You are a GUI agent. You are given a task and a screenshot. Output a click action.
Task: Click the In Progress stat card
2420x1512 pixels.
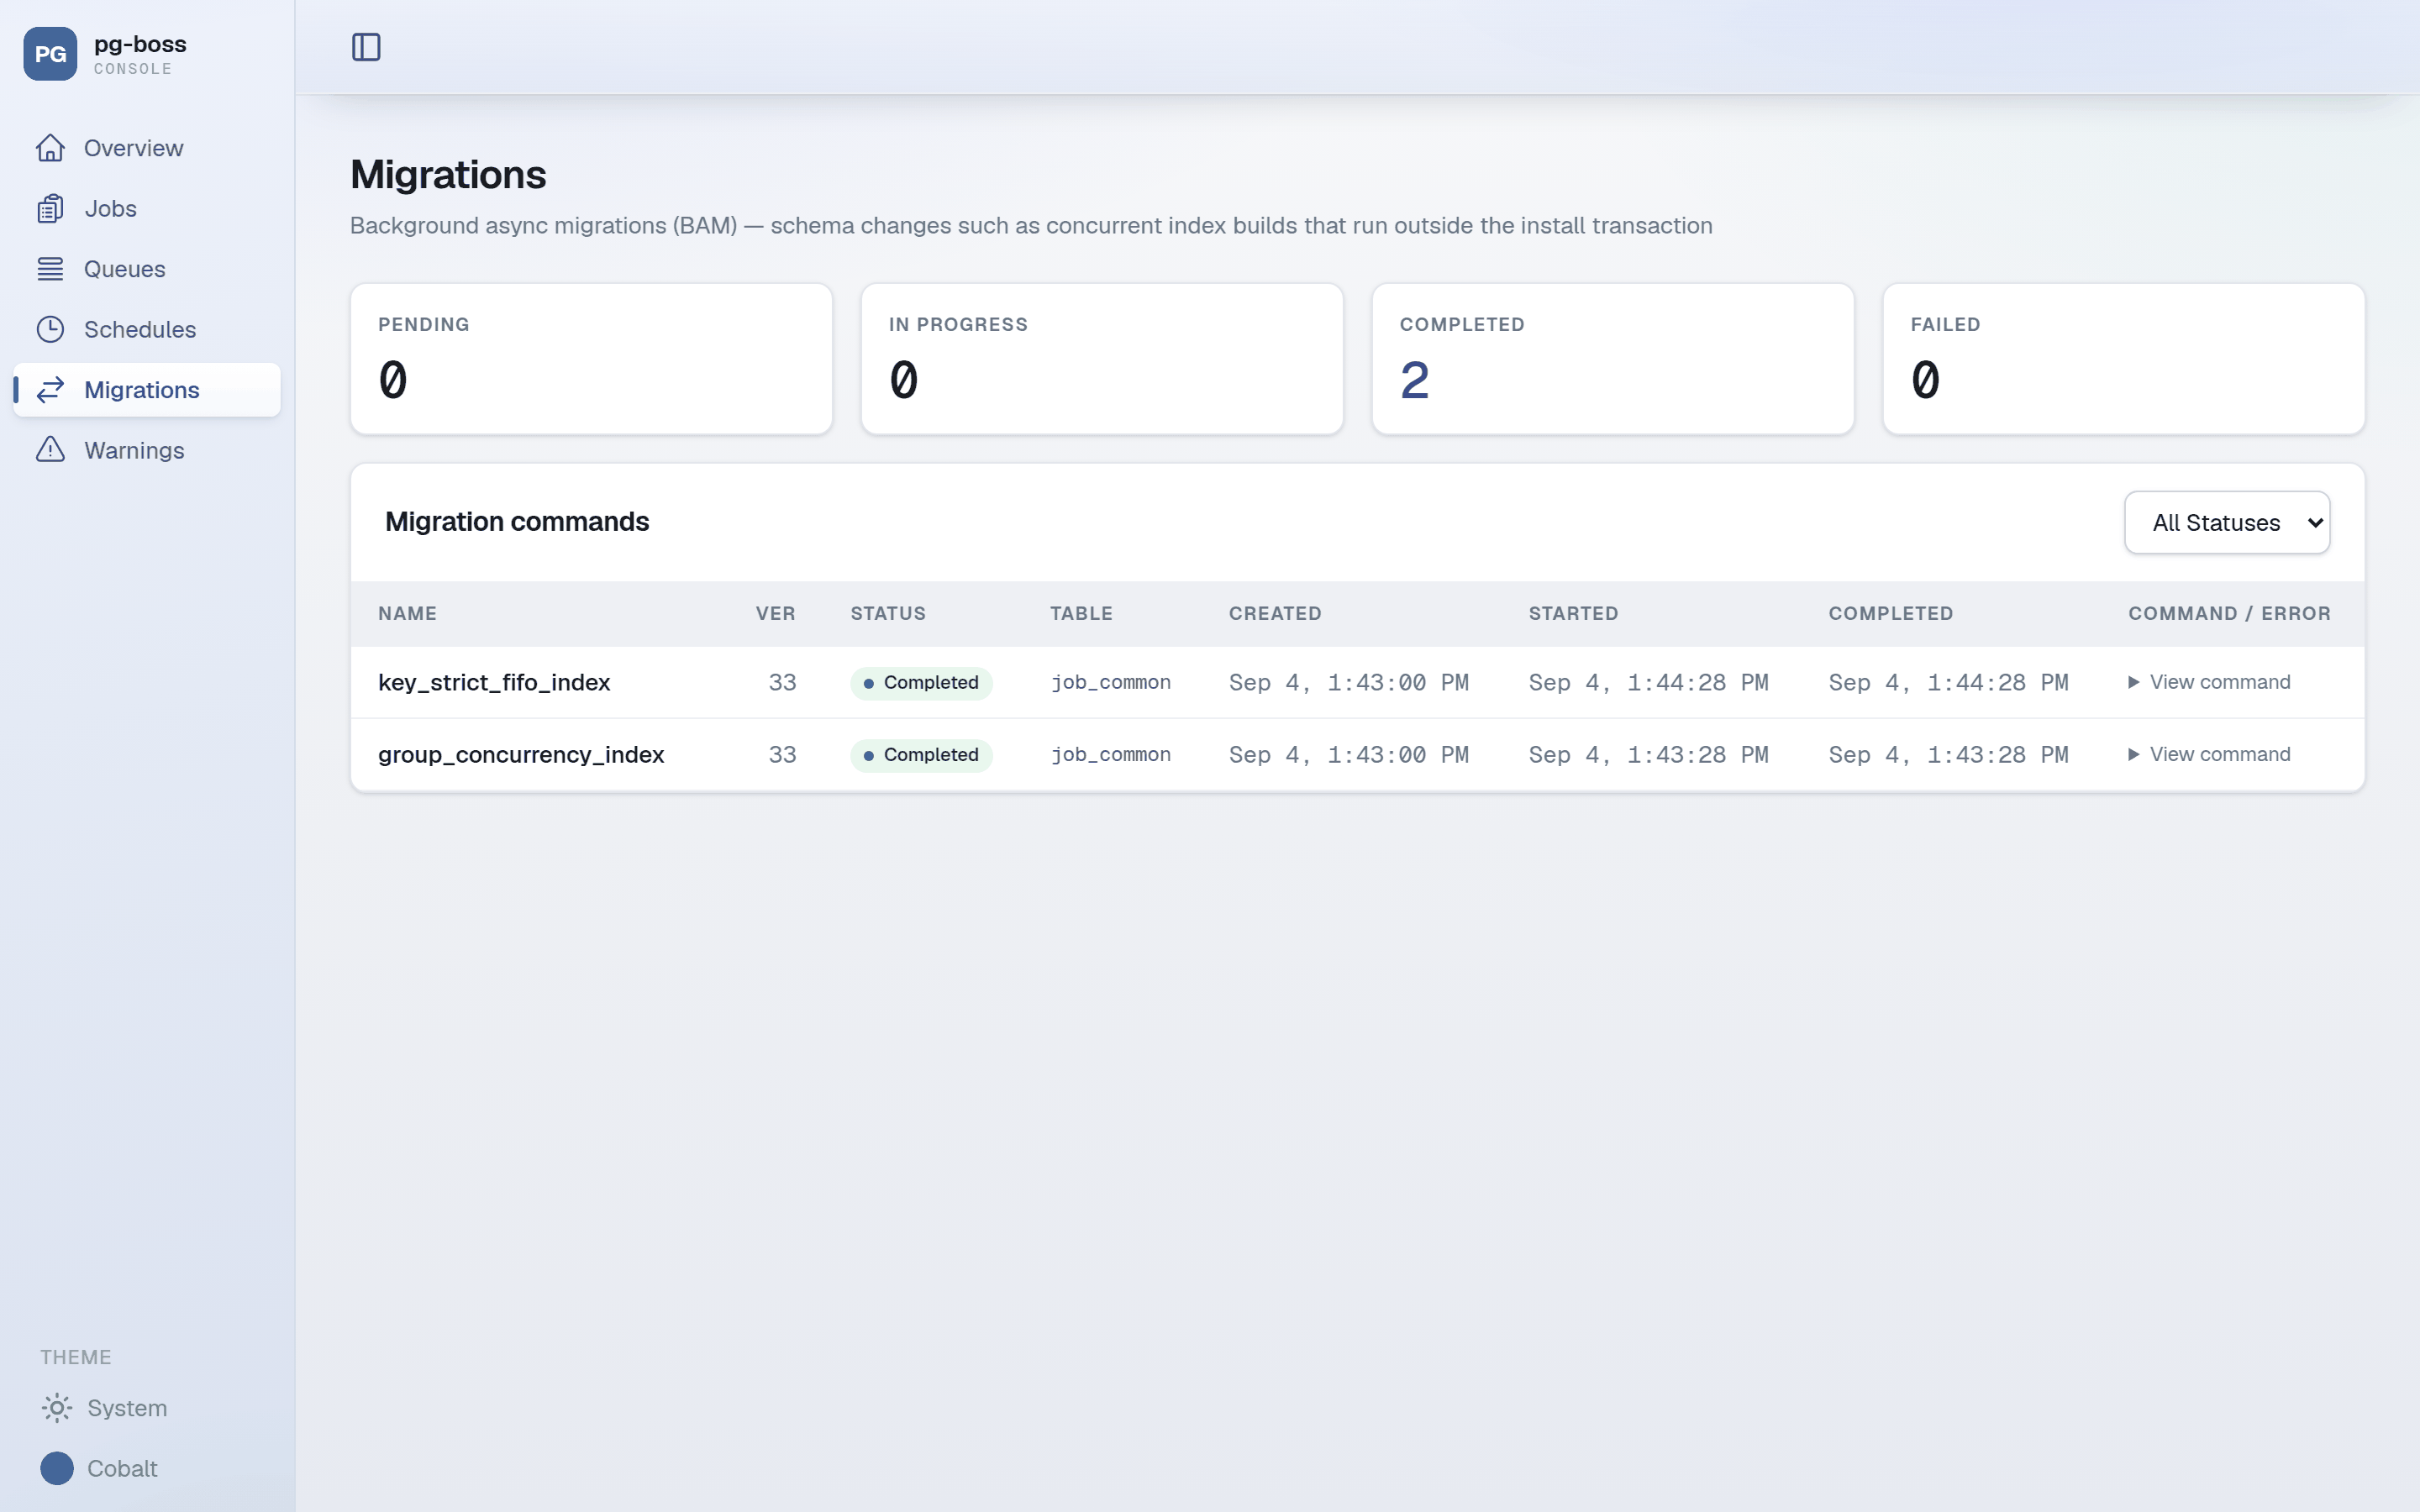pos(1102,359)
